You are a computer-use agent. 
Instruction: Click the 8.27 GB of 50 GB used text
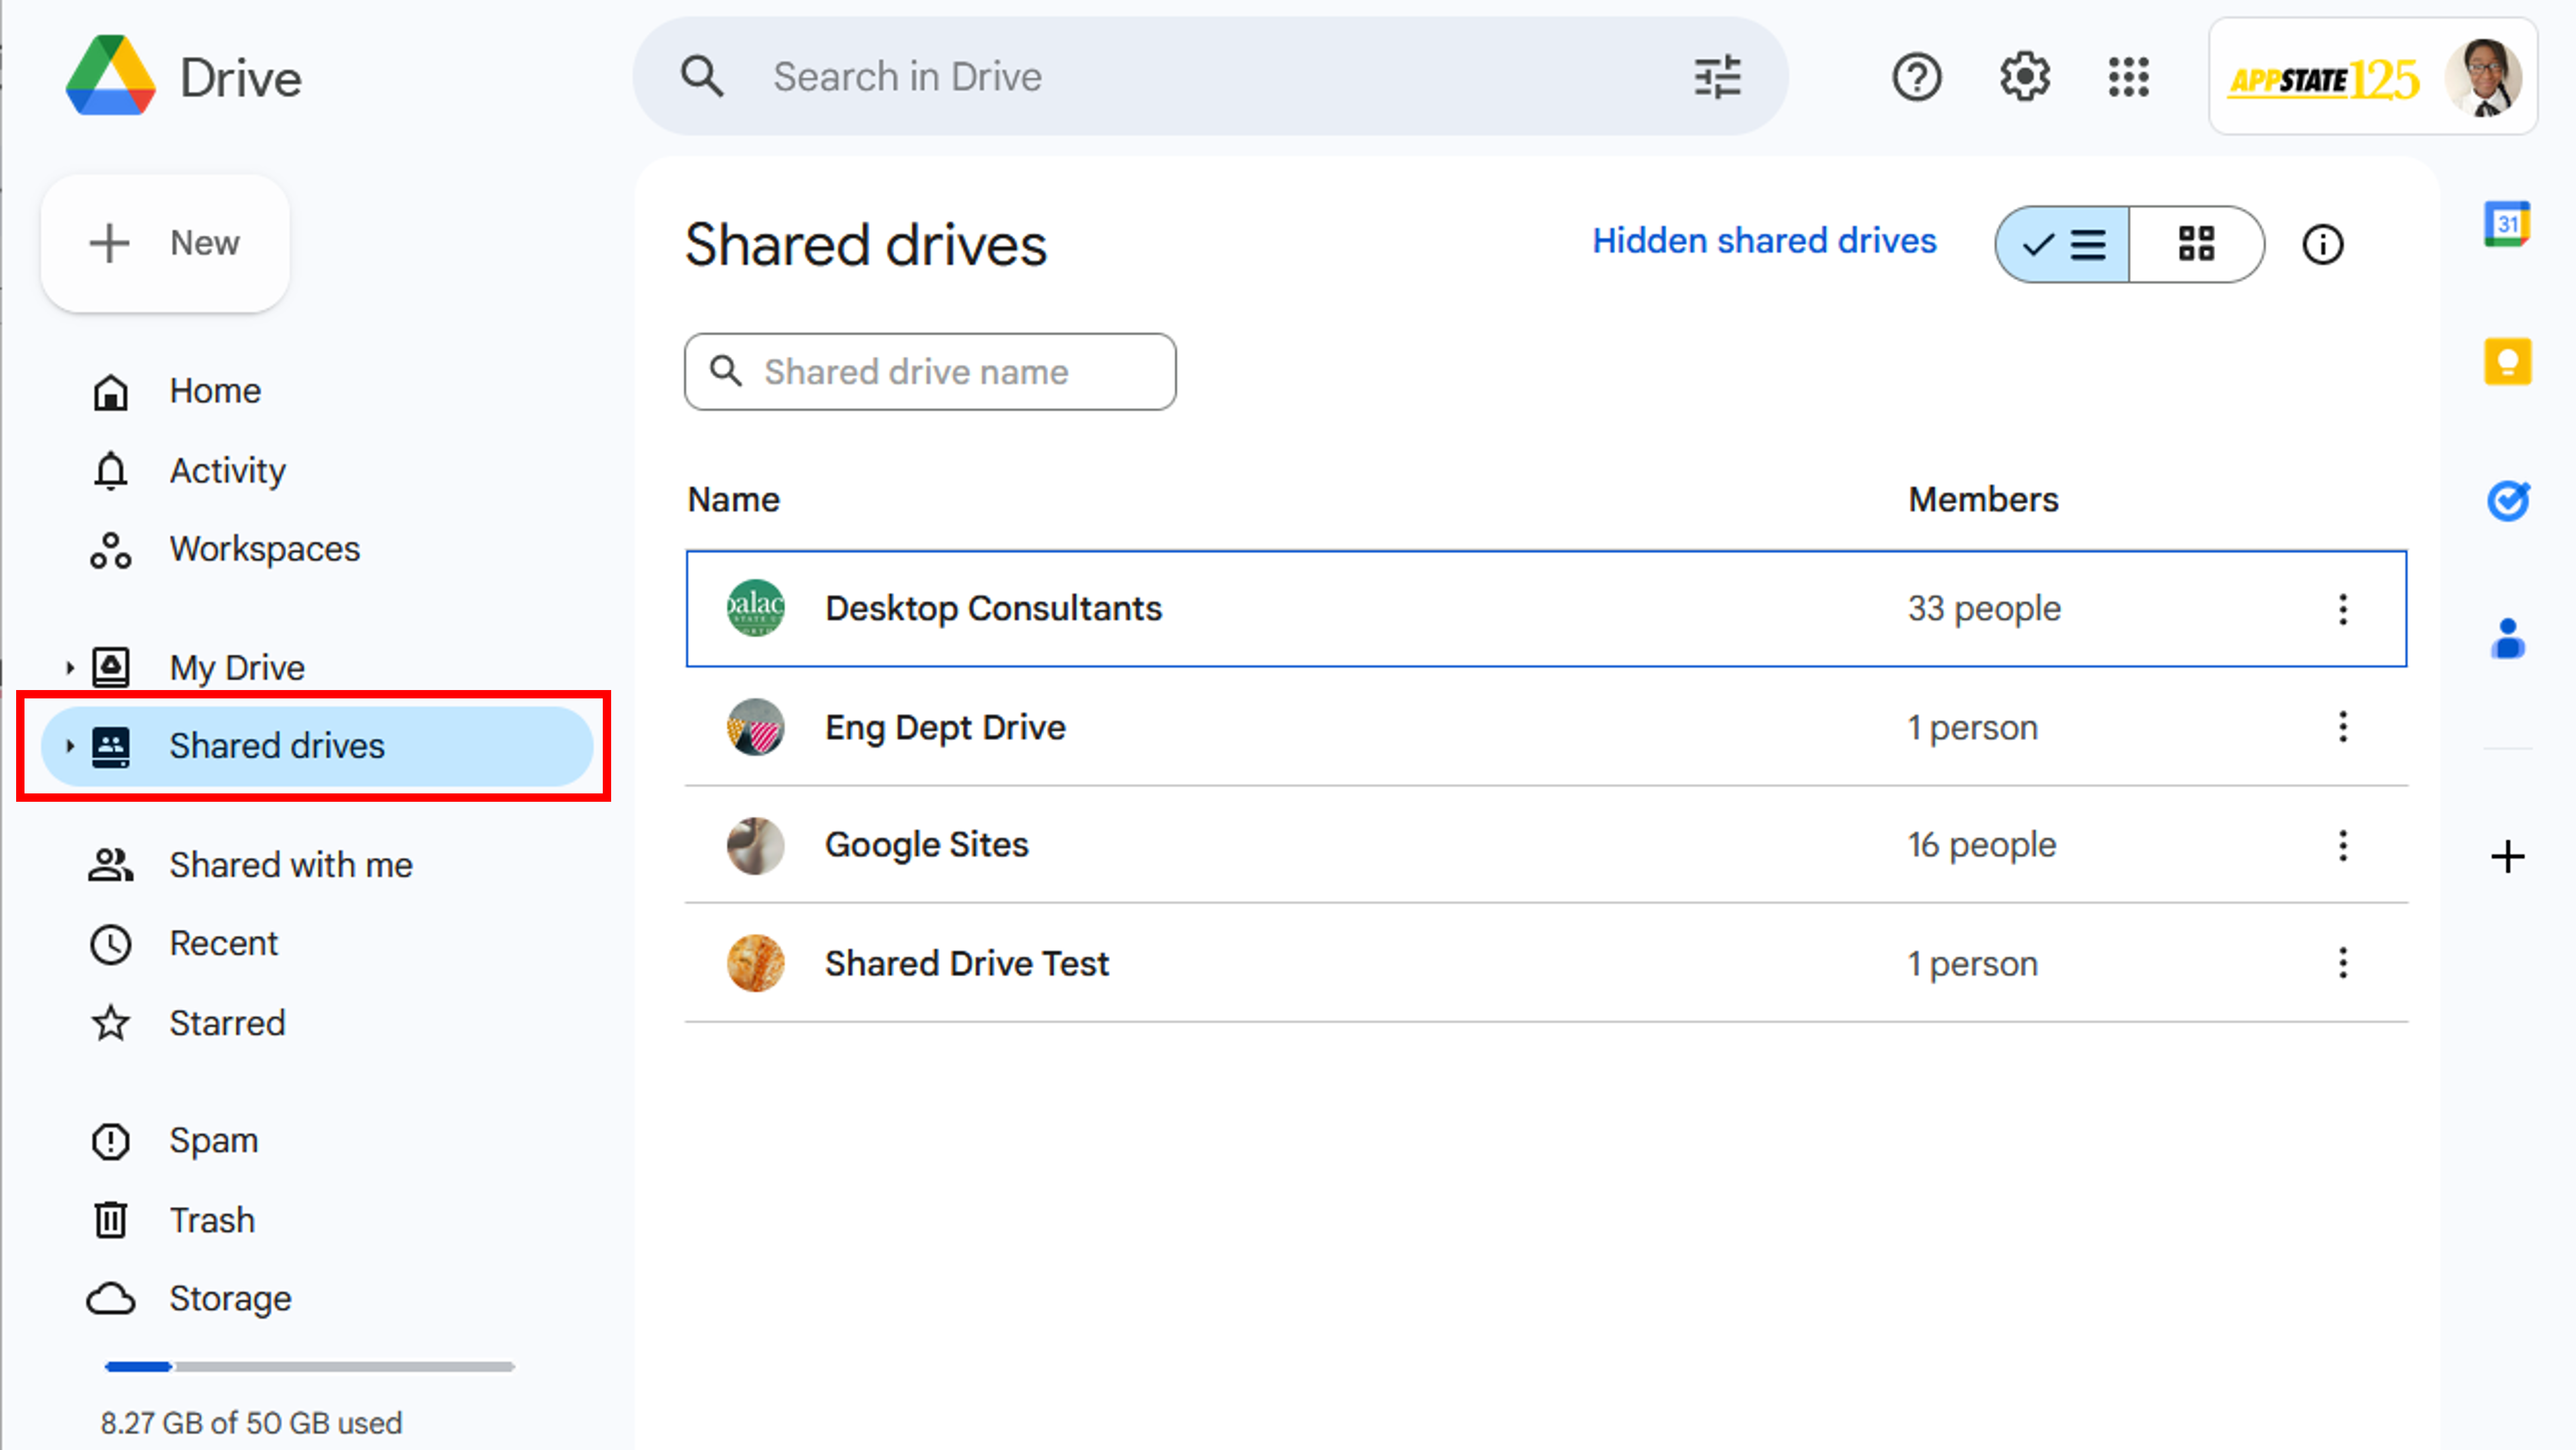(x=251, y=1422)
